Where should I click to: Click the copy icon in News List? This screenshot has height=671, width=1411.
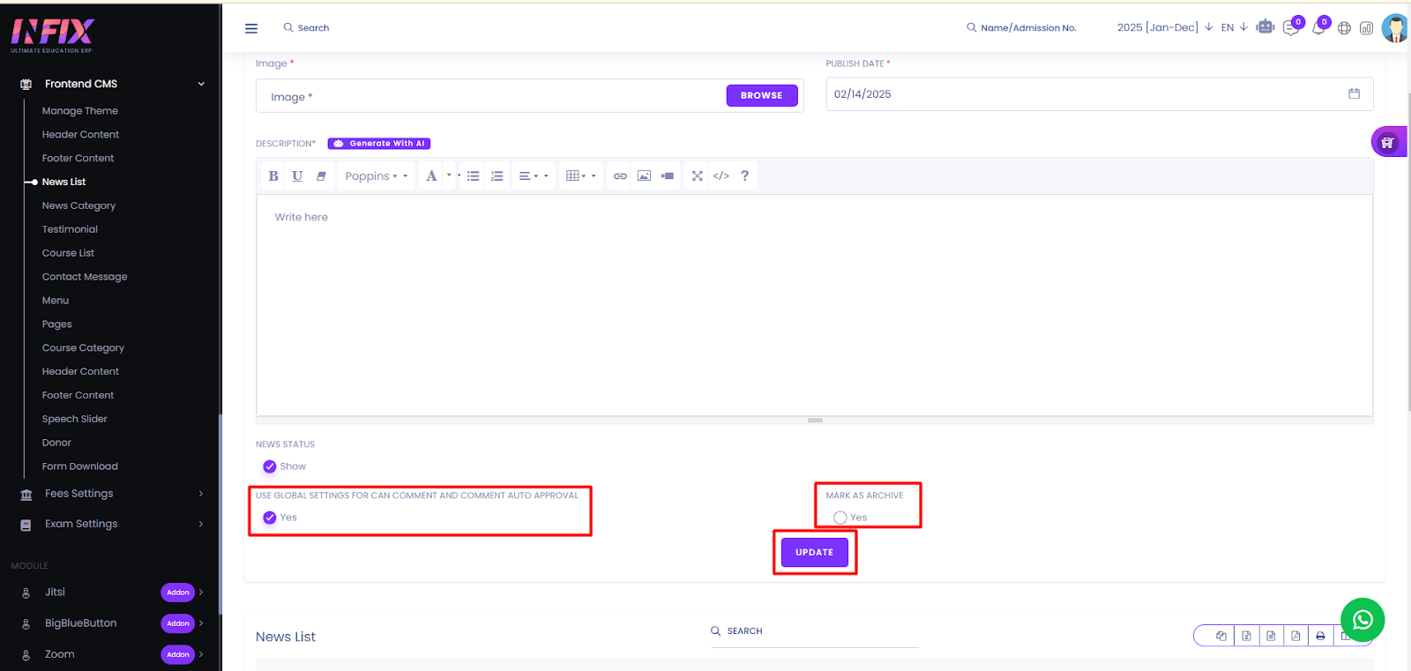[1221, 636]
